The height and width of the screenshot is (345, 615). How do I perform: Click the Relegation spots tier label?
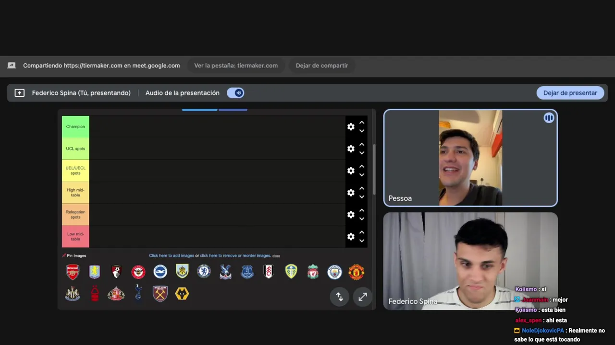[75, 215]
